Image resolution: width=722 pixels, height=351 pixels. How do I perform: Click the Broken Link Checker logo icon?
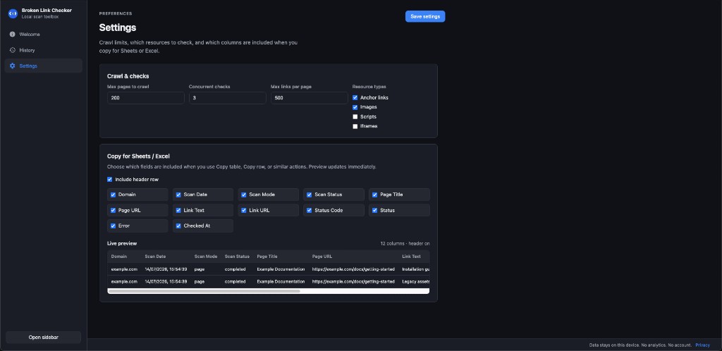[x=13, y=13]
